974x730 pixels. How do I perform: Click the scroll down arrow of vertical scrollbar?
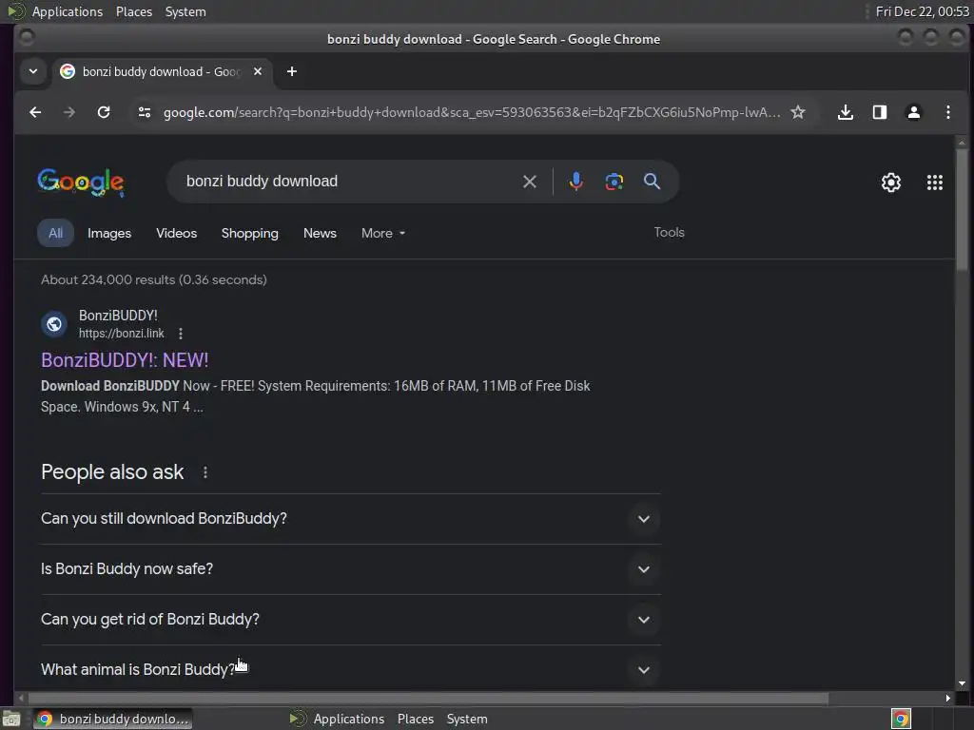coord(962,683)
